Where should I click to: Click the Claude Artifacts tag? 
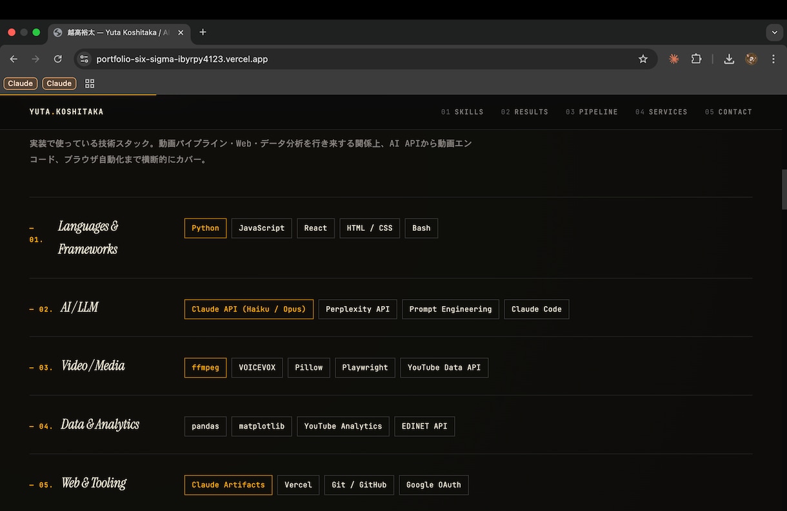click(228, 485)
